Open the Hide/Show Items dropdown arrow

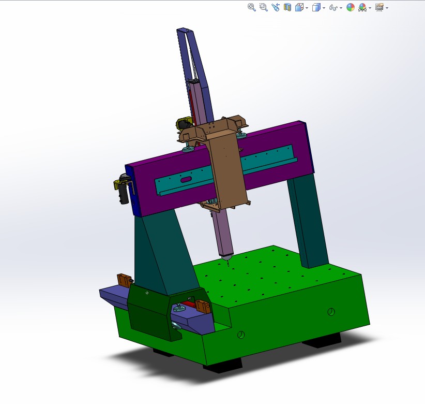[341, 8]
